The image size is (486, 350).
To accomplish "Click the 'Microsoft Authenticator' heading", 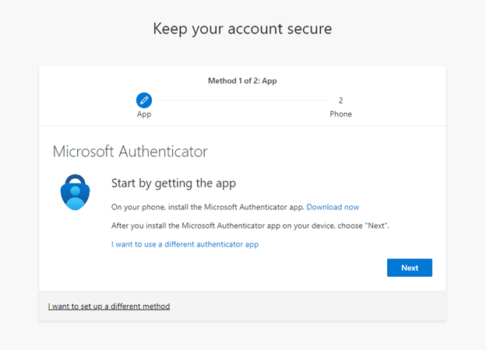I will [130, 152].
